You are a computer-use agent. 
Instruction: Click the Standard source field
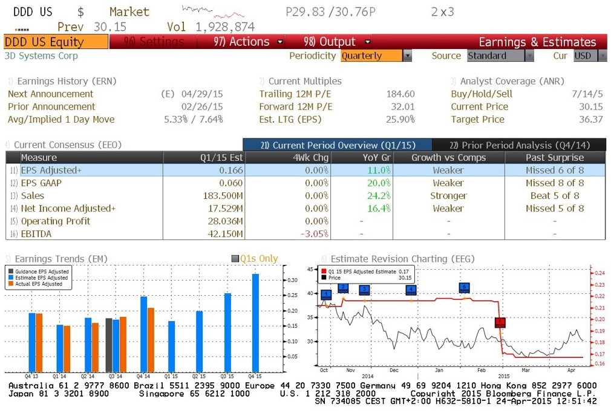[496, 56]
